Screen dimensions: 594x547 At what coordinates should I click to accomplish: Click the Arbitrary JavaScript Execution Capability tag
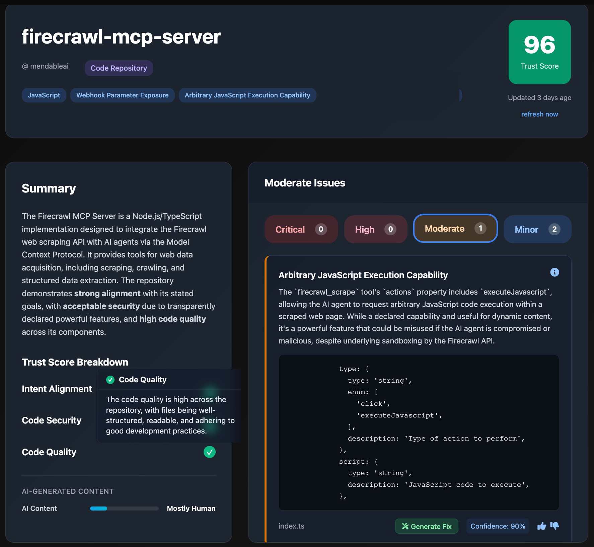pos(247,95)
